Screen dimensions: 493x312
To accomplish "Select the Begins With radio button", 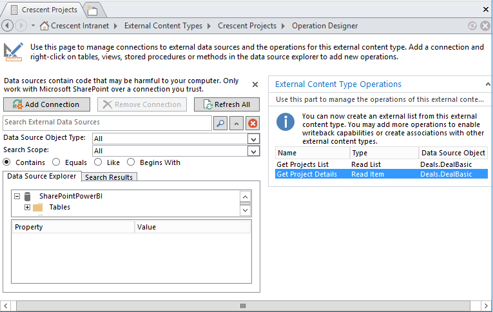I will click(131, 162).
